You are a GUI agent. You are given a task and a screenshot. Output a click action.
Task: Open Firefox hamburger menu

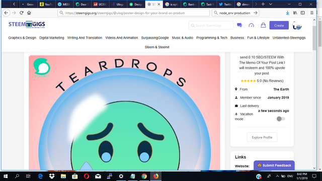(x=312, y=13)
